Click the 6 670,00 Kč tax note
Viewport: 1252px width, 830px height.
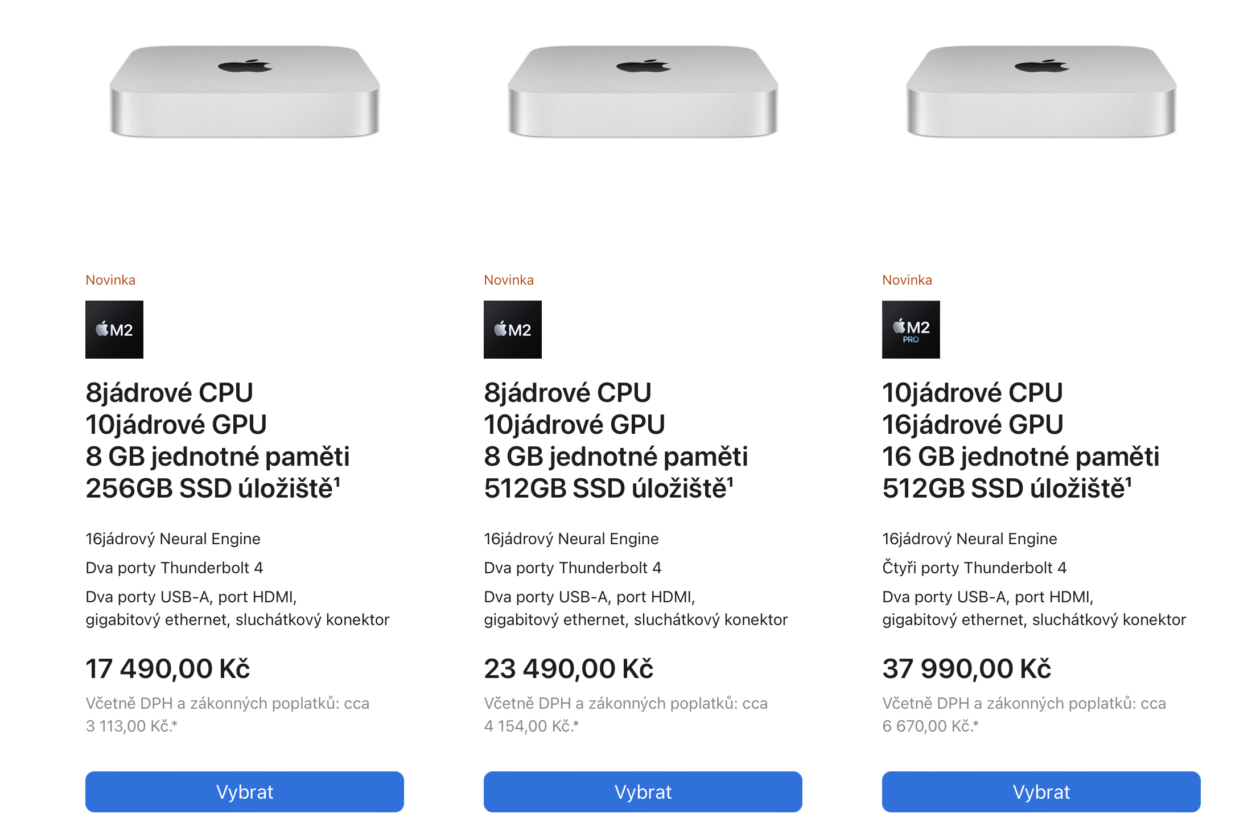pos(930,726)
